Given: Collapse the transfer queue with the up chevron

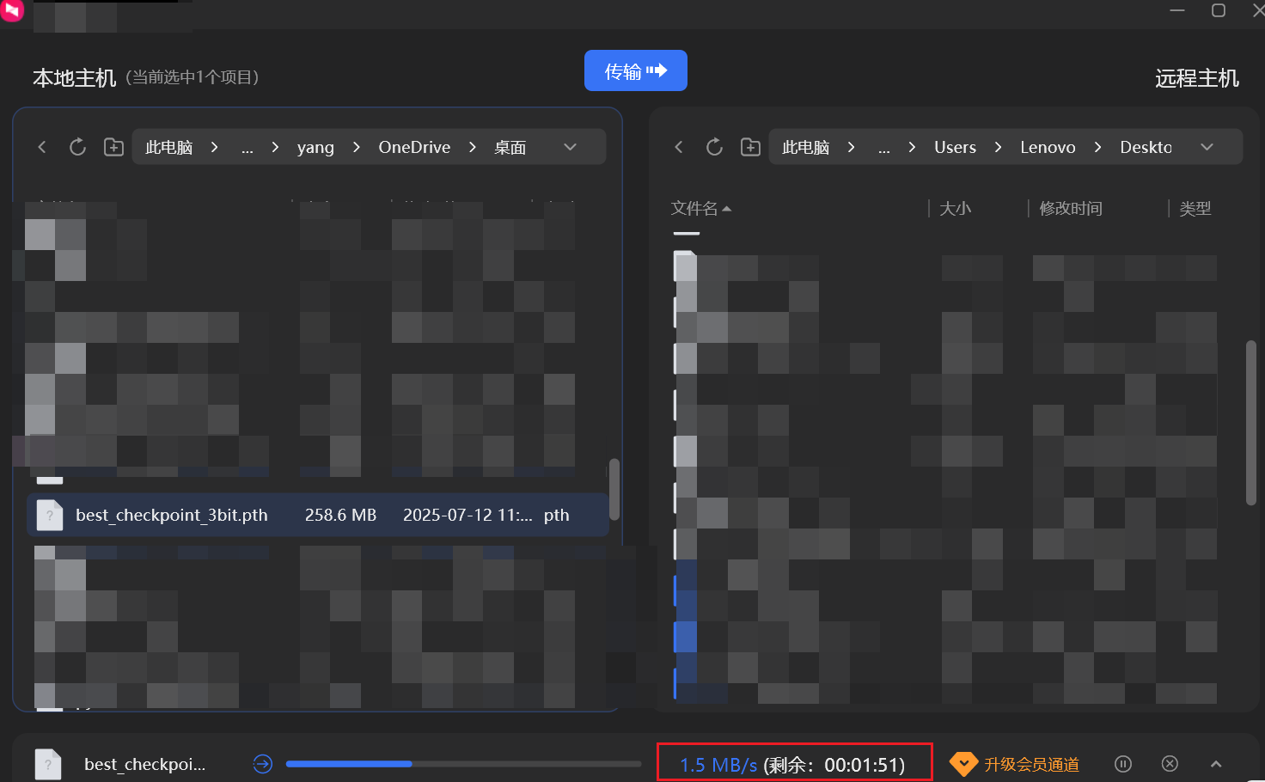Looking at the screenshot, I should 1216,764.
